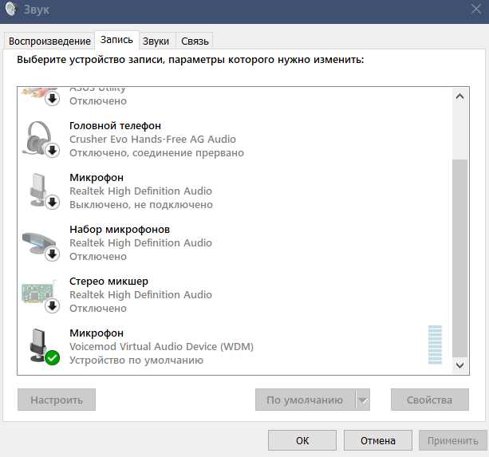Switch to the Воспроизведение tab

point(49,41)
